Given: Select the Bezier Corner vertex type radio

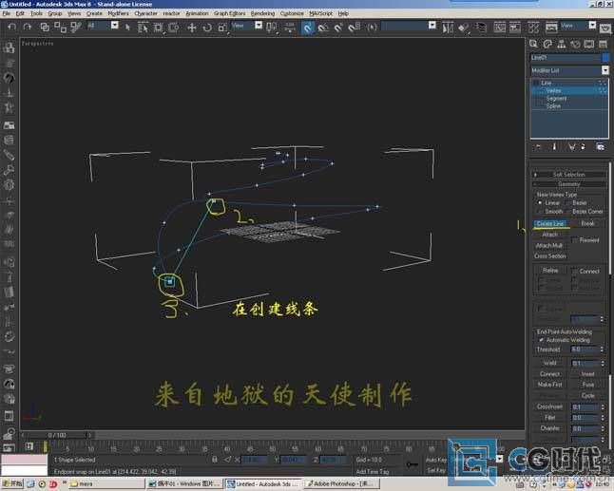Looking at the screenshot, I should point(568,211).
